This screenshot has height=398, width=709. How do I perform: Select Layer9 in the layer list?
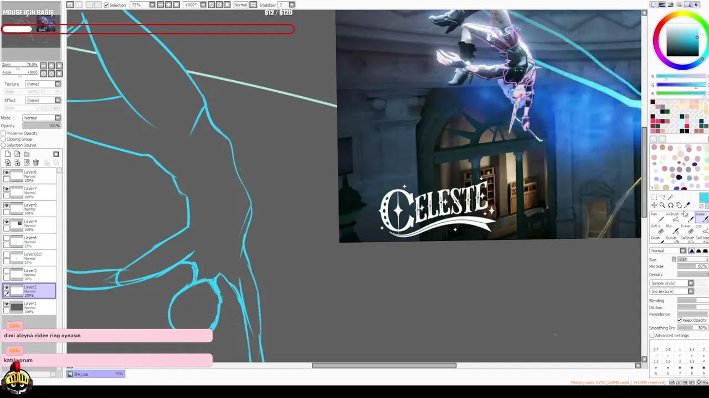[x=29, y=209]
